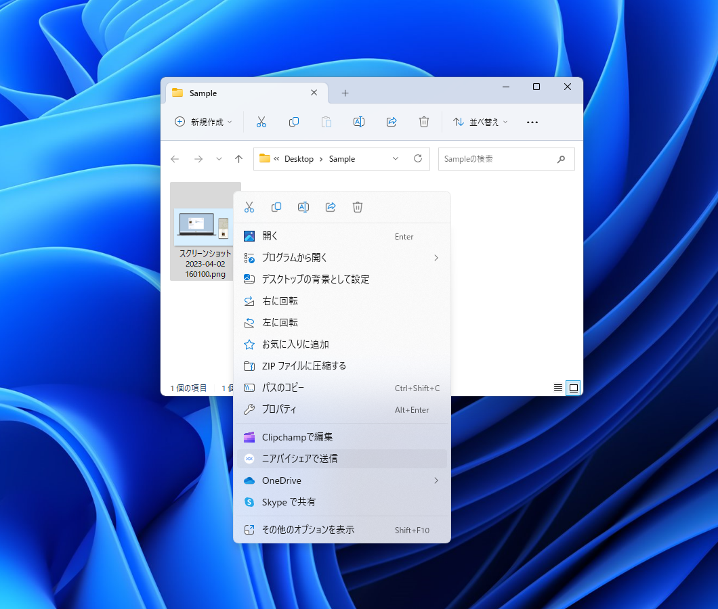Click the Rename icon in context menu

303,207
